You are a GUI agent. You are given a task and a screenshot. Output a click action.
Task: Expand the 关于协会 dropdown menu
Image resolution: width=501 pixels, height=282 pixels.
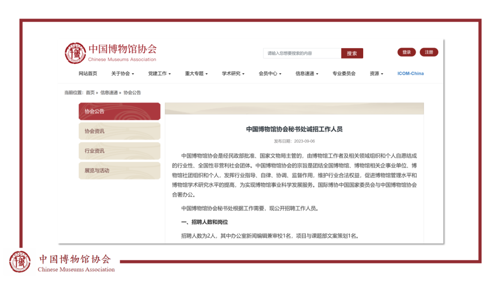tap(122, 73)
